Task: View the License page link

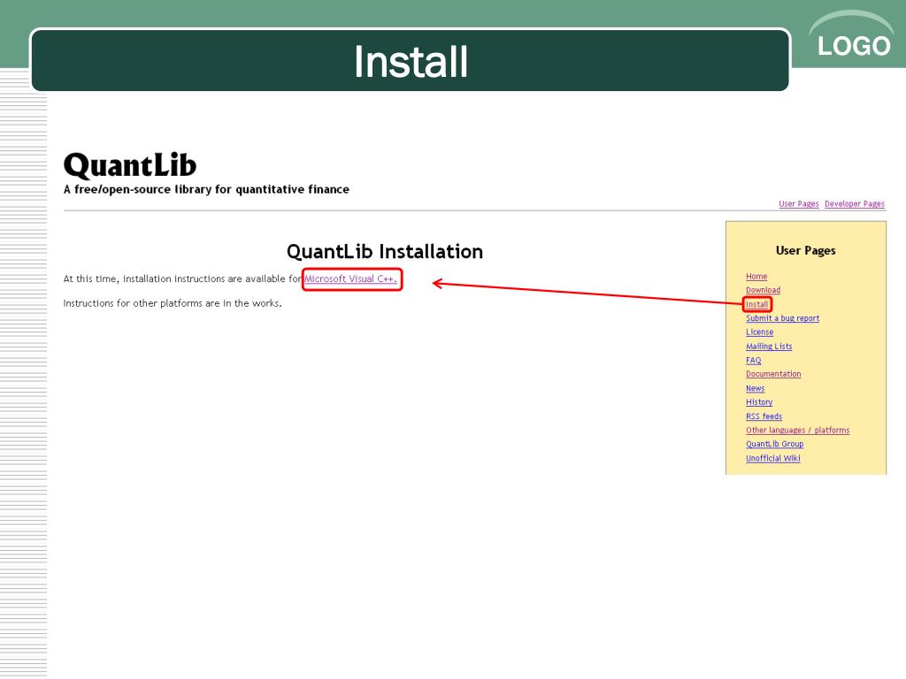Action: [759, 332]
